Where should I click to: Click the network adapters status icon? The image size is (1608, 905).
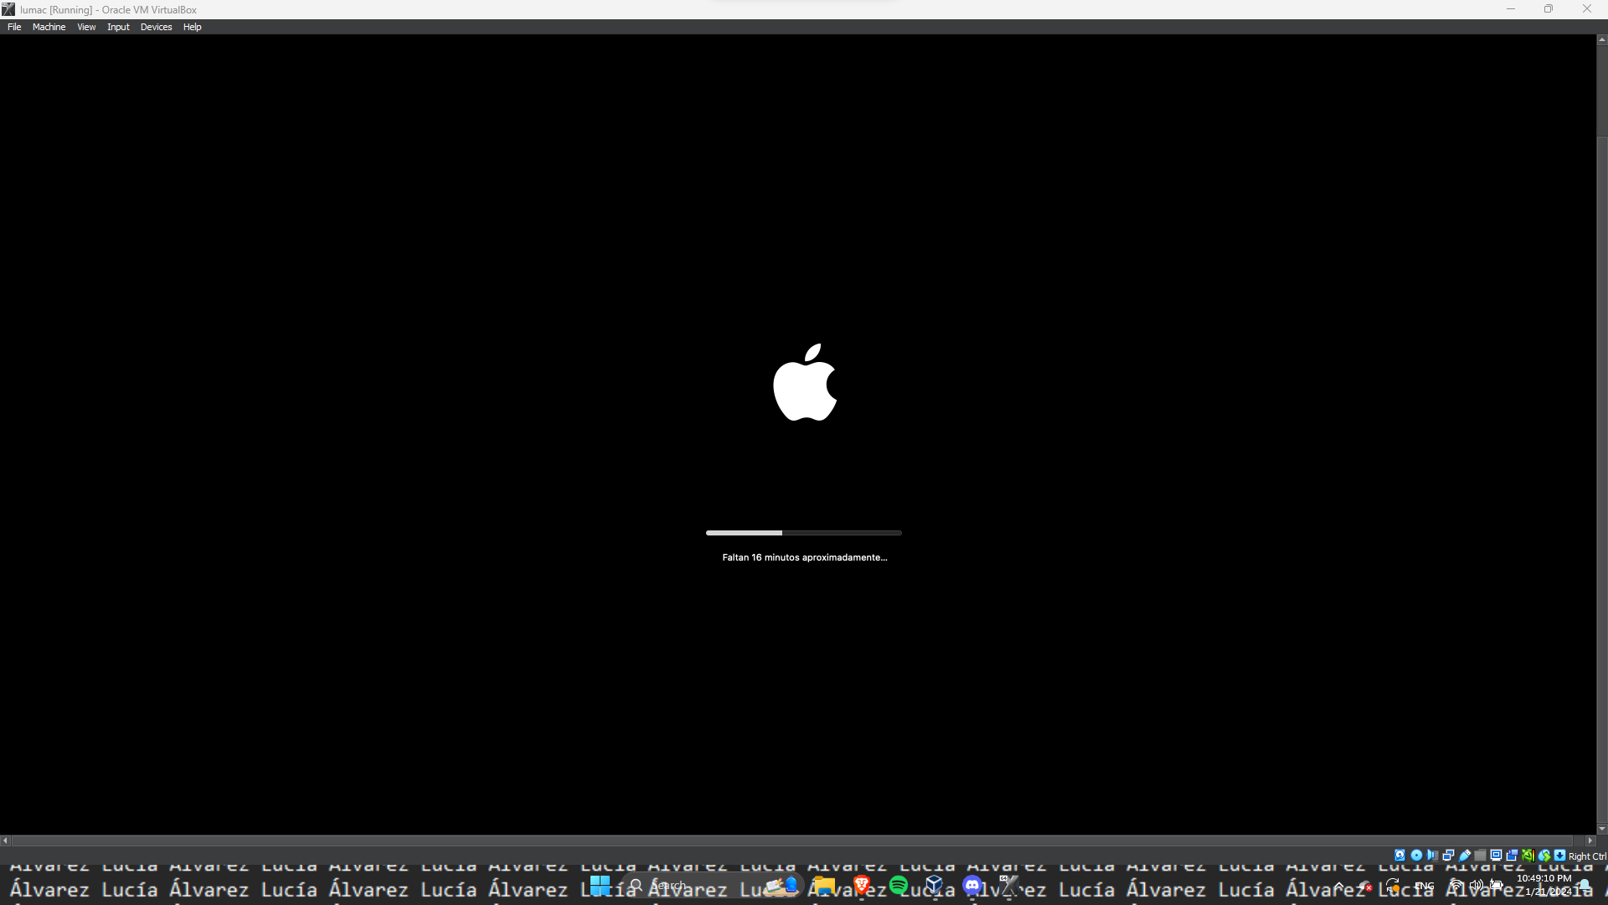click(1448, 856)
